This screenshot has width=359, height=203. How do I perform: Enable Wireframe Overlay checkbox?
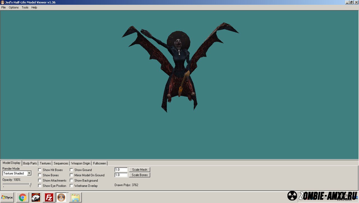[72, 186]
